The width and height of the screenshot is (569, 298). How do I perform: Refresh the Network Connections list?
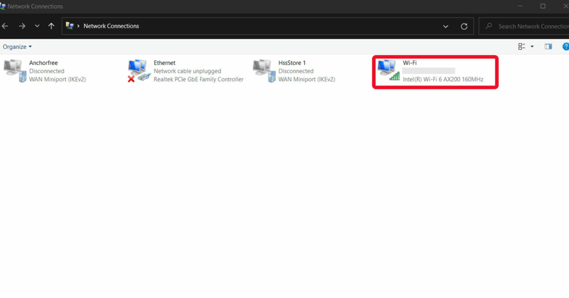[464, 26]
